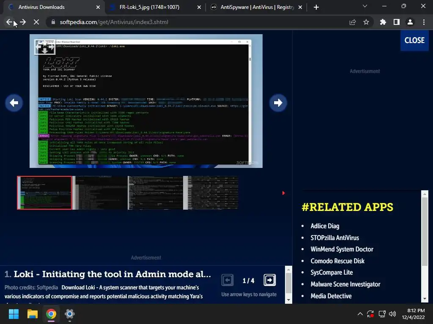Toggle the browser side panel
Screen dimensions: 433x324
tap(397, 22)
